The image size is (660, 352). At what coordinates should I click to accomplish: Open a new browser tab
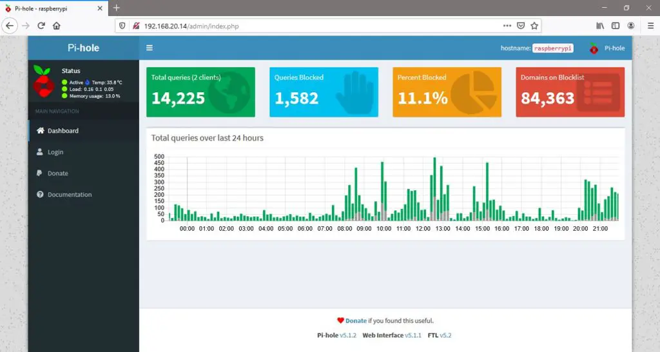tap(117, 8)
